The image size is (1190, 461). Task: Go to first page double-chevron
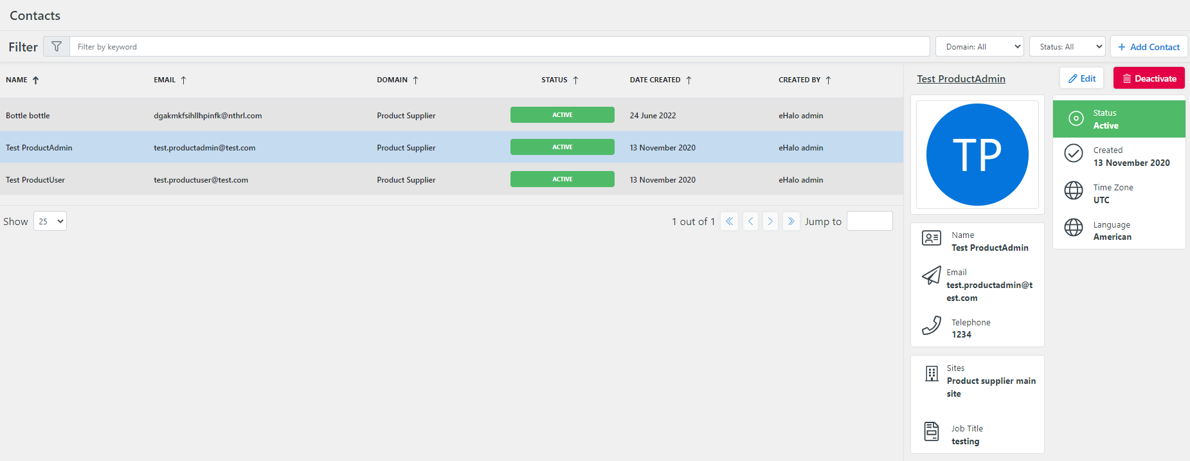pos(729,221)
